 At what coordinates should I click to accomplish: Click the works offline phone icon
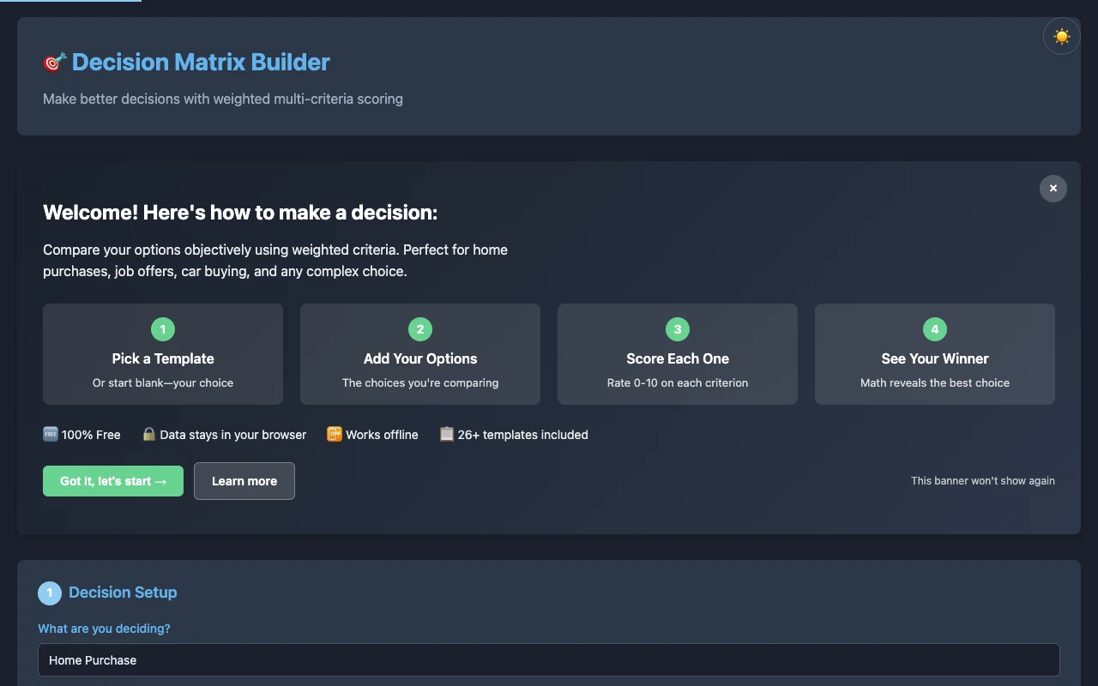334,435
